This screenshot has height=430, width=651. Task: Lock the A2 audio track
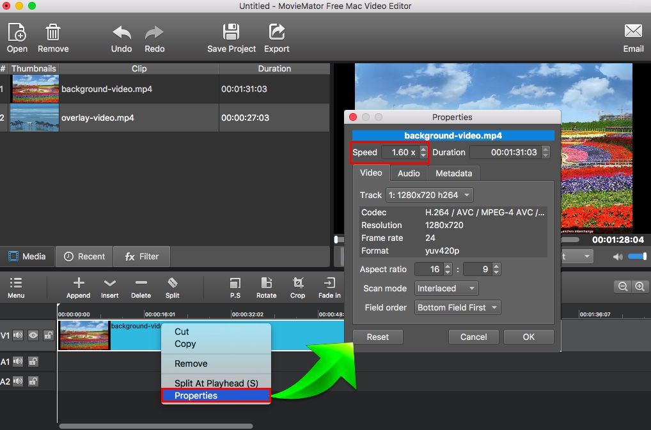click(33, 381)
